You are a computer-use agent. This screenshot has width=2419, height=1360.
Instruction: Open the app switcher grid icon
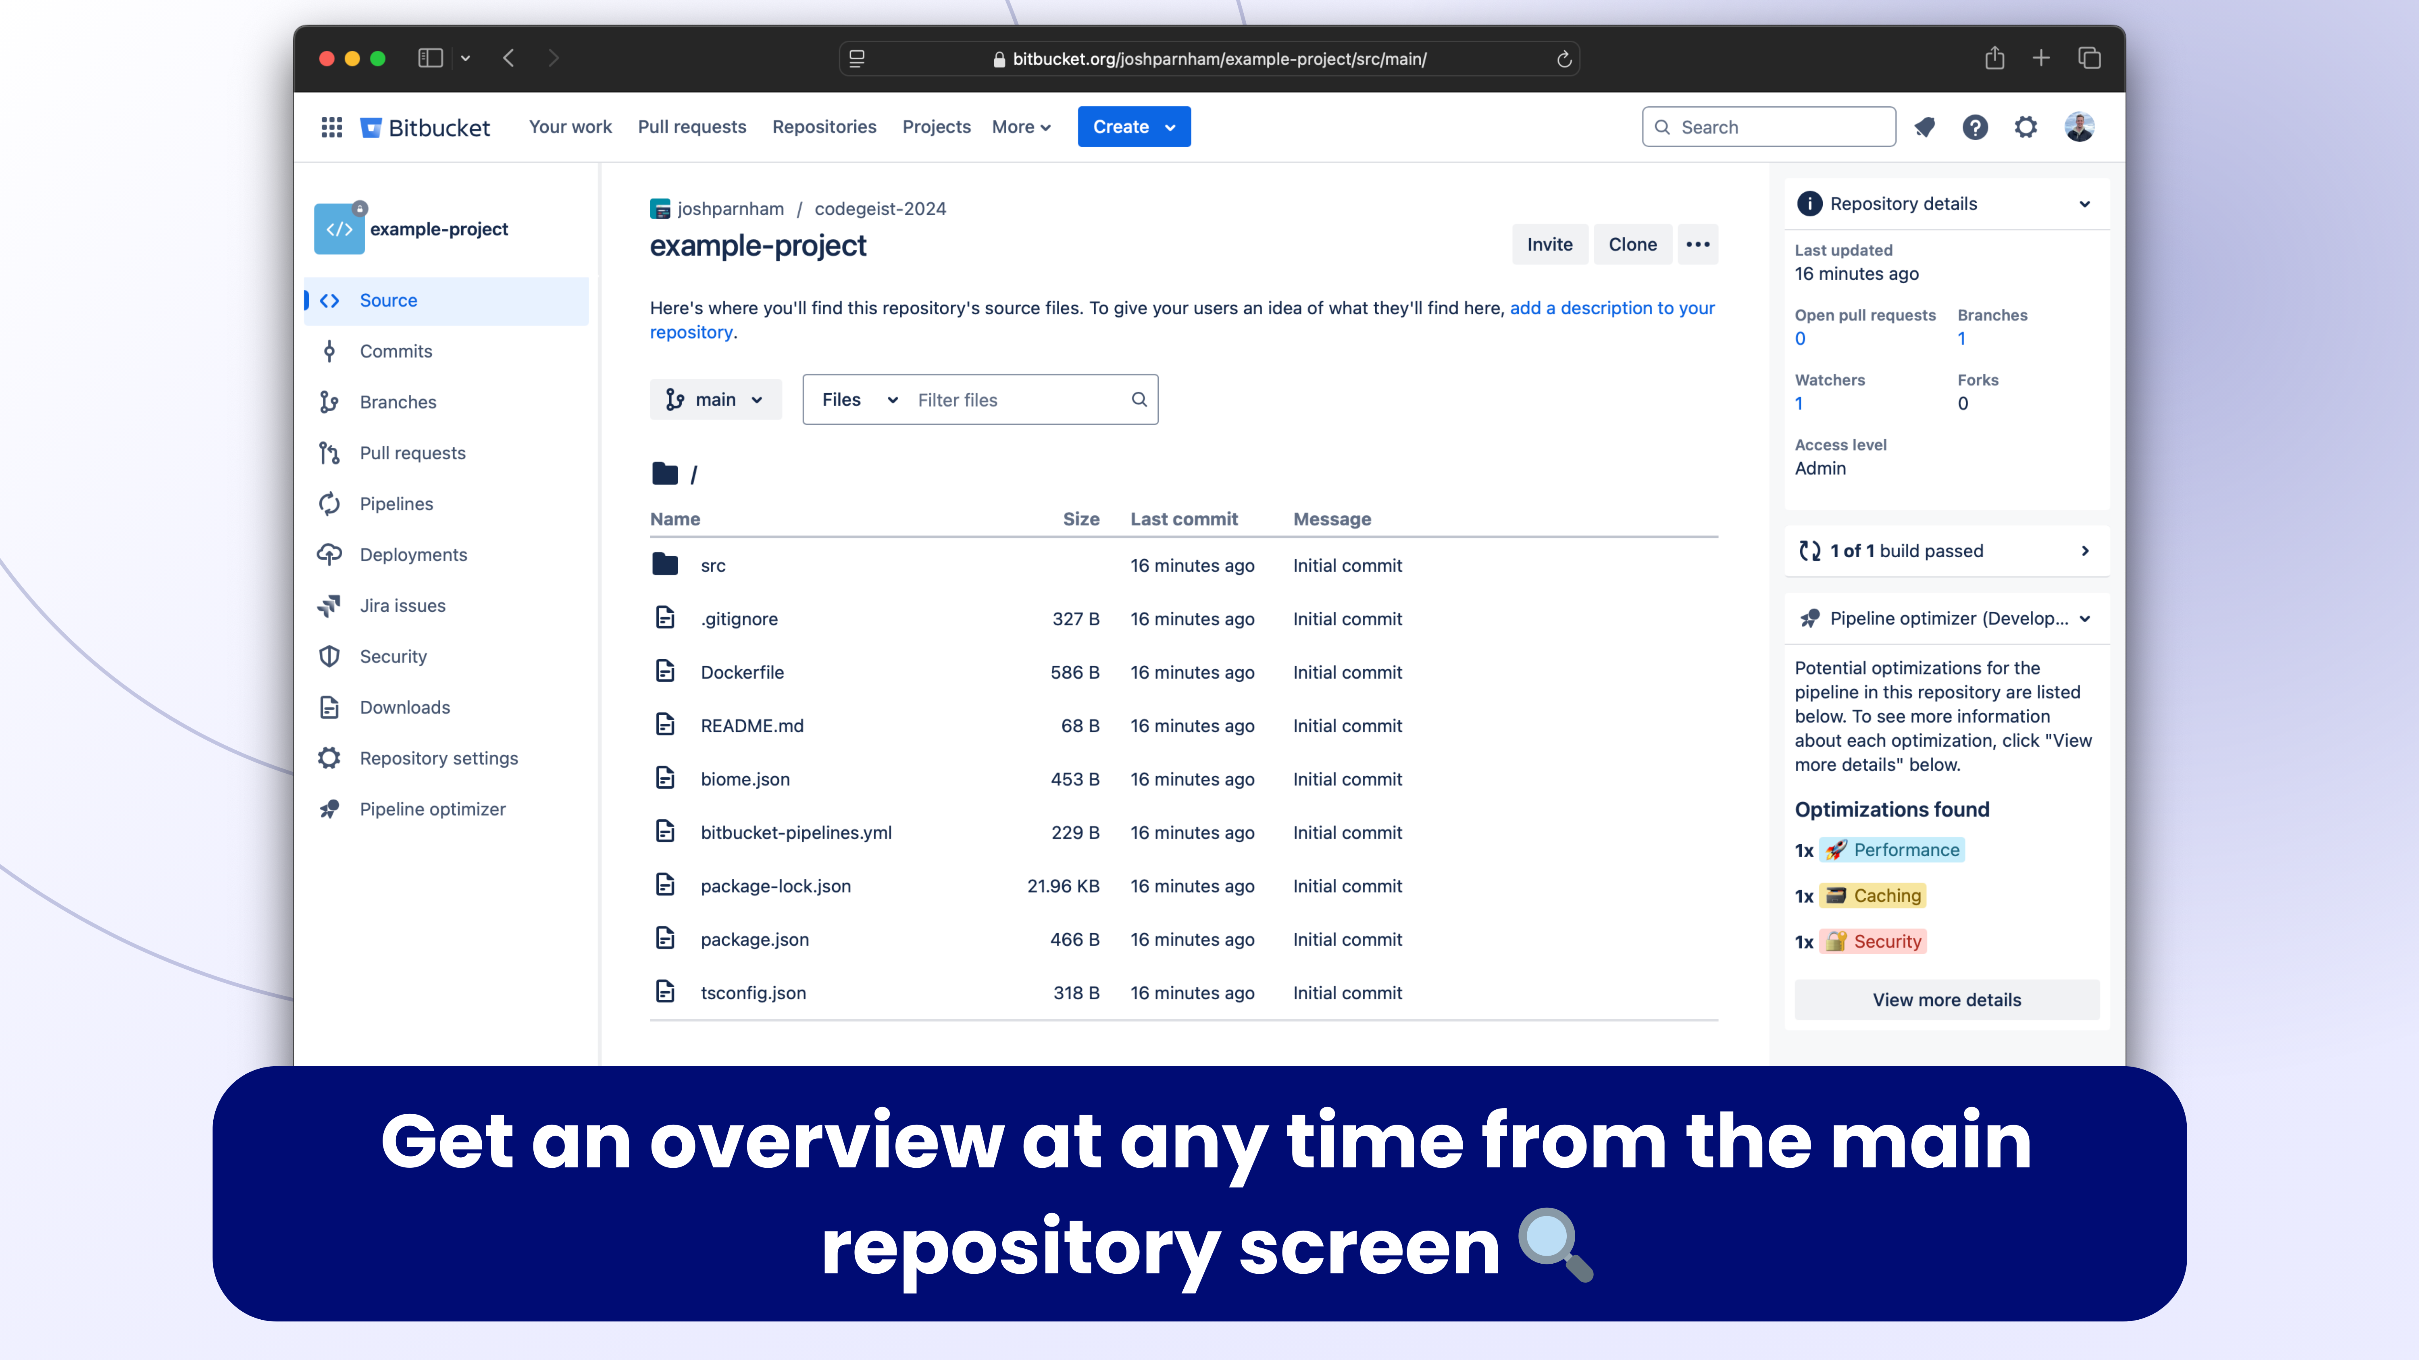331,127
